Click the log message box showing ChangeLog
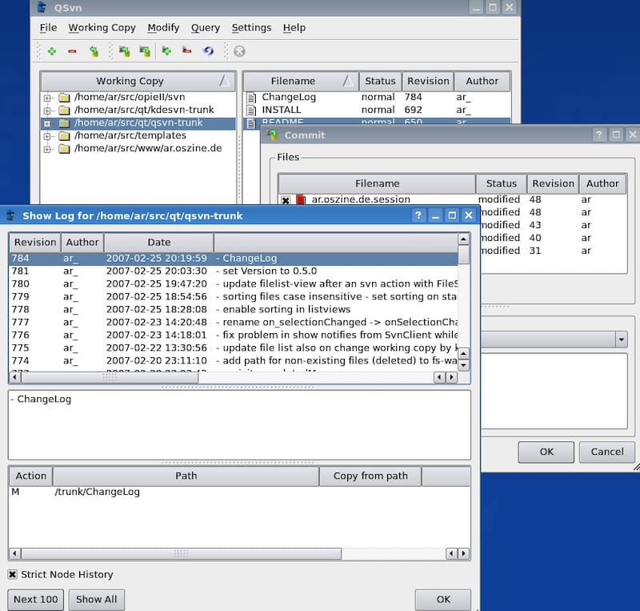The height and width of the screenshot is (611, 640). (x=239, y=425)
